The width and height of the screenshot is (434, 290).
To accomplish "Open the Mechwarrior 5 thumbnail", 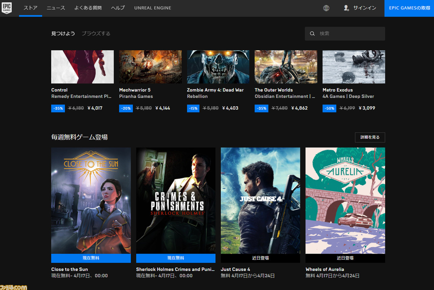I will 150,67.
